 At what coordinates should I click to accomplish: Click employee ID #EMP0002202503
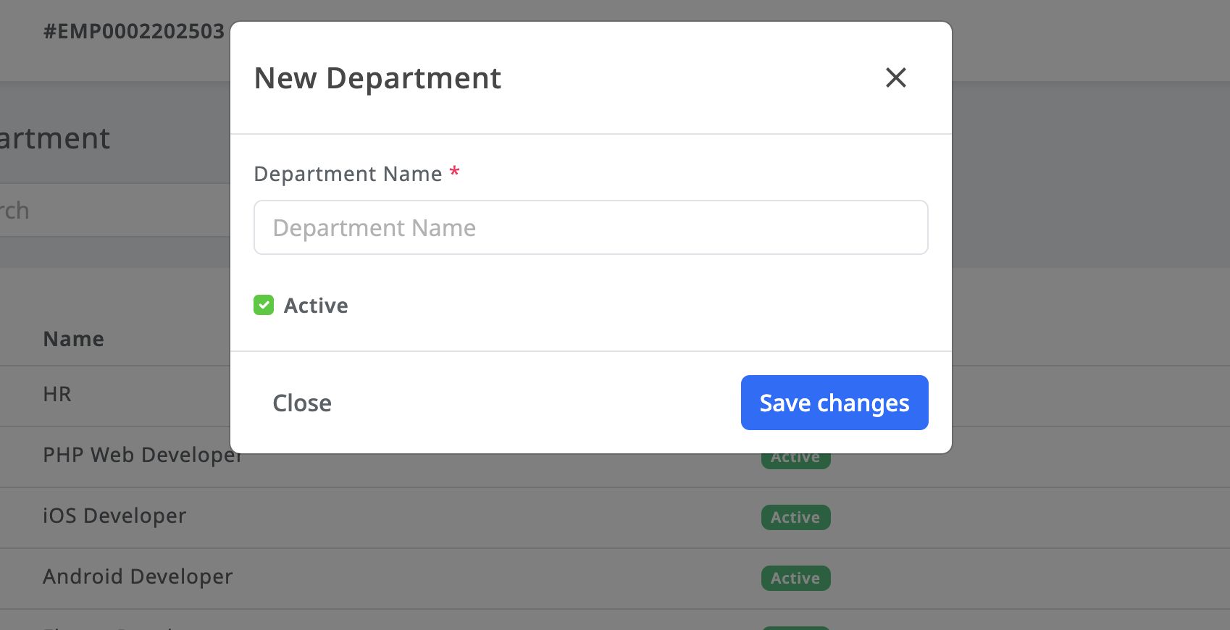tap(134, 31)
